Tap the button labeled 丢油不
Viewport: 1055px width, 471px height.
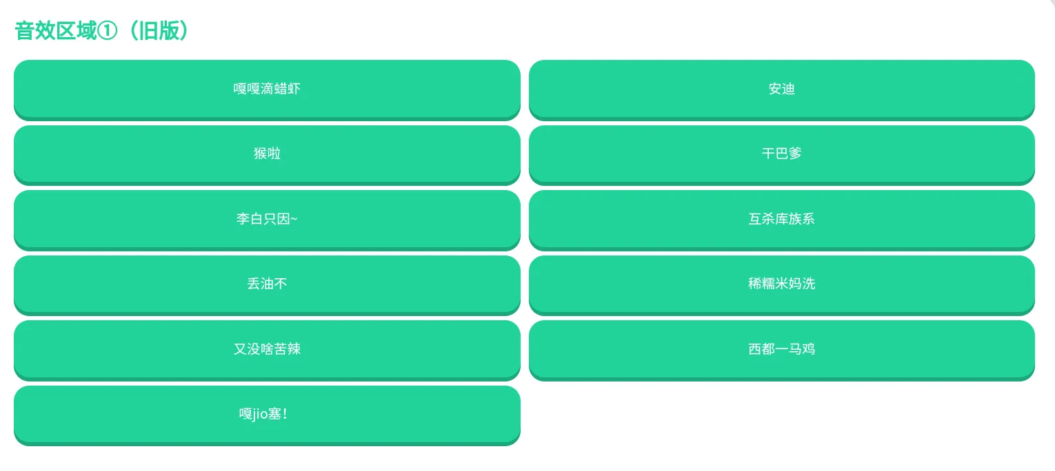(x=267, y=284)
